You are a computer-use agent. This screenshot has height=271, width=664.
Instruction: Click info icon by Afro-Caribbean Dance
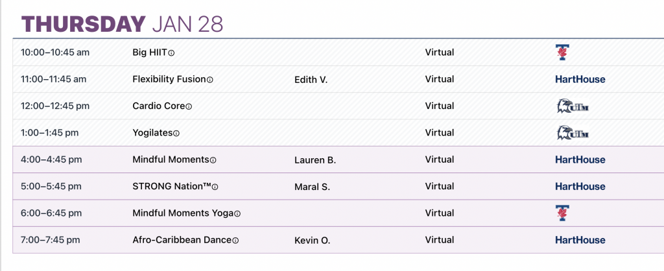235,240
